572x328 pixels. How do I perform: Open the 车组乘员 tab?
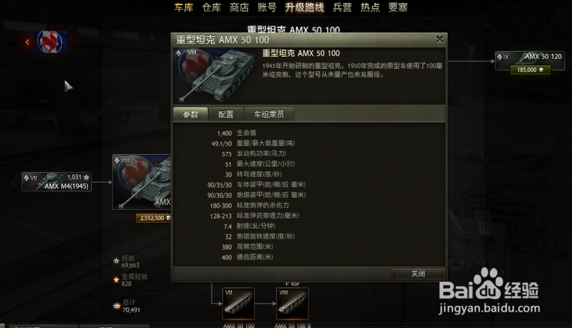click(269, 114)
